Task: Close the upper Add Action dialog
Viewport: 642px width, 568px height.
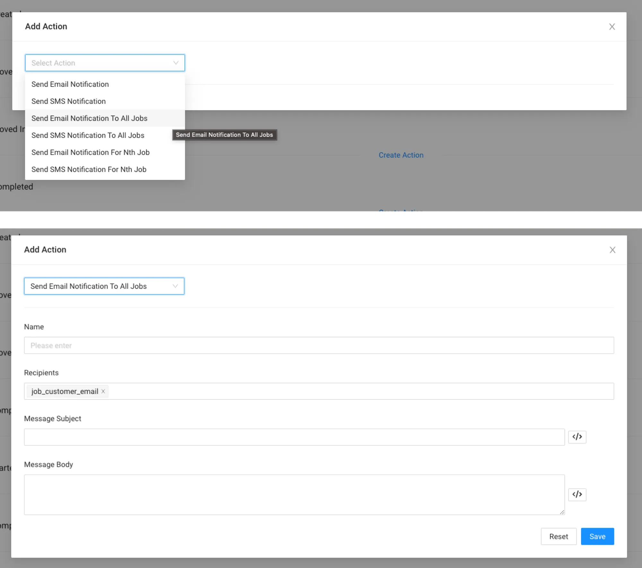Action: pos(612,27)
